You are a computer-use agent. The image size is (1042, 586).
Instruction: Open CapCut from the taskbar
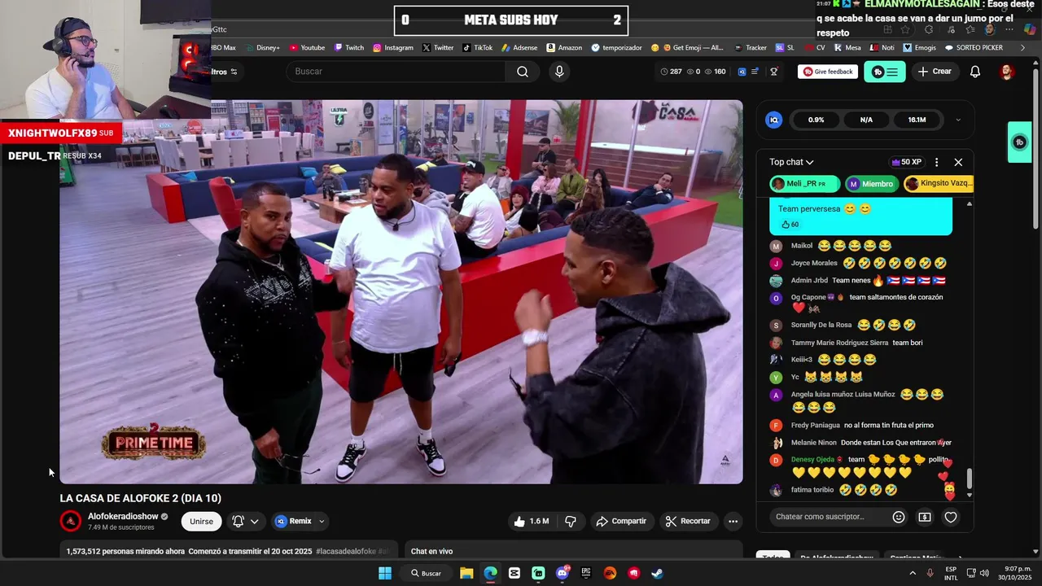514,573
